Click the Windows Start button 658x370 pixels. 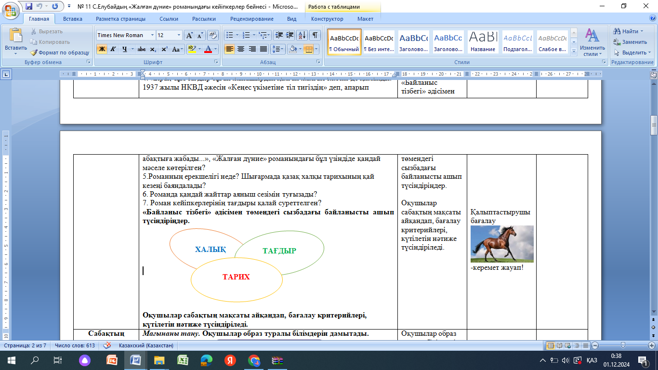(x=11, y=360)
